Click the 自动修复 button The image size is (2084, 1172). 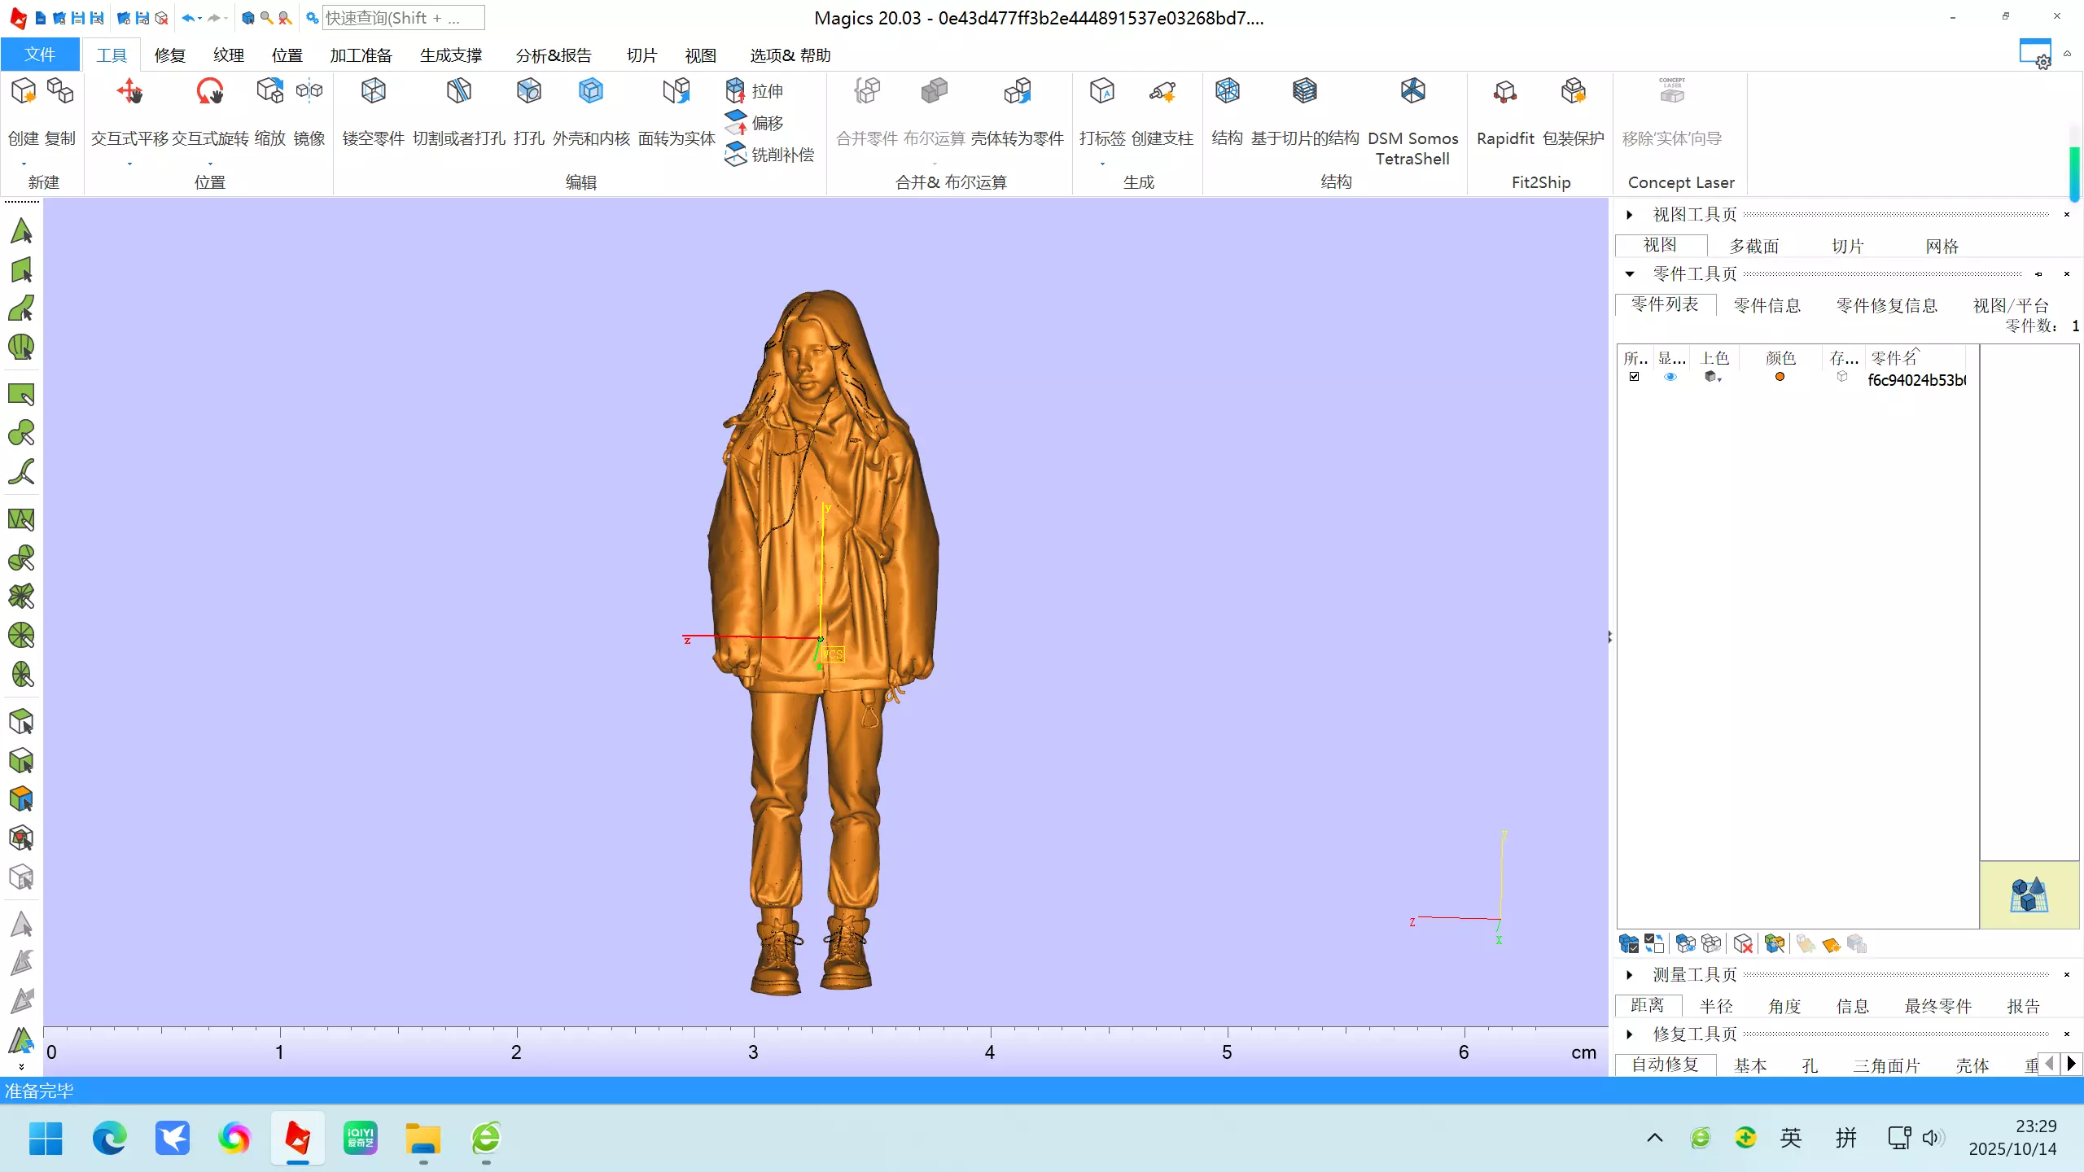tap(1665, 1065)
